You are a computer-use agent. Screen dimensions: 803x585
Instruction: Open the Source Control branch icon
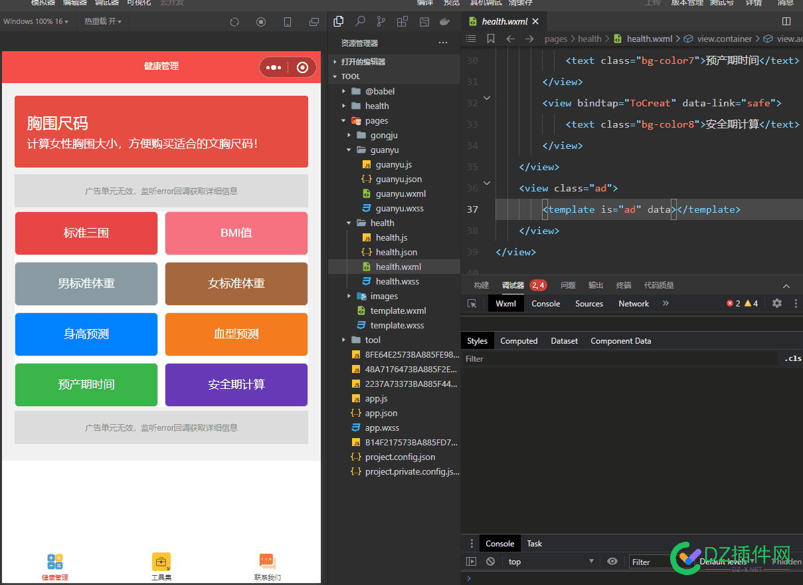381,21
